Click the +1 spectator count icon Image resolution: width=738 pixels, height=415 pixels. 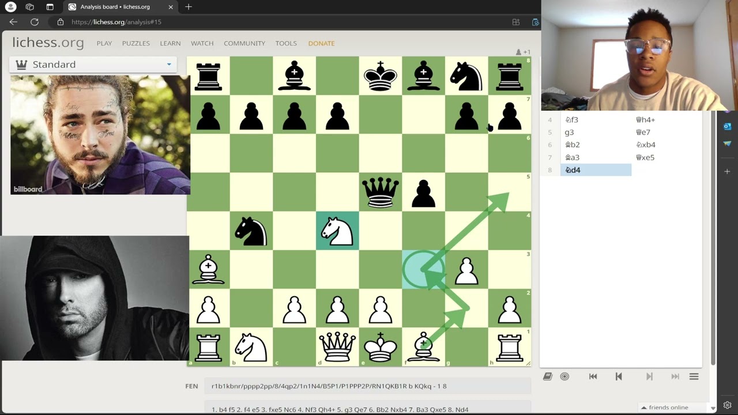pos(523,52)
